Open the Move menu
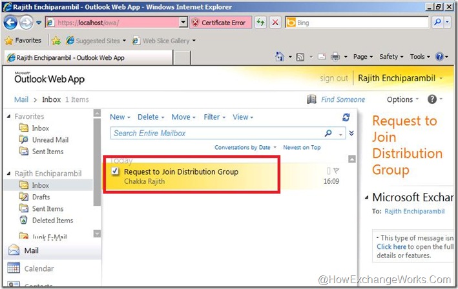 tap(183, 117)
